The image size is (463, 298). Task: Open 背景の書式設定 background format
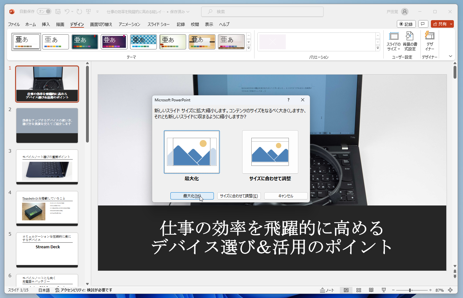[x=410, y=42]
